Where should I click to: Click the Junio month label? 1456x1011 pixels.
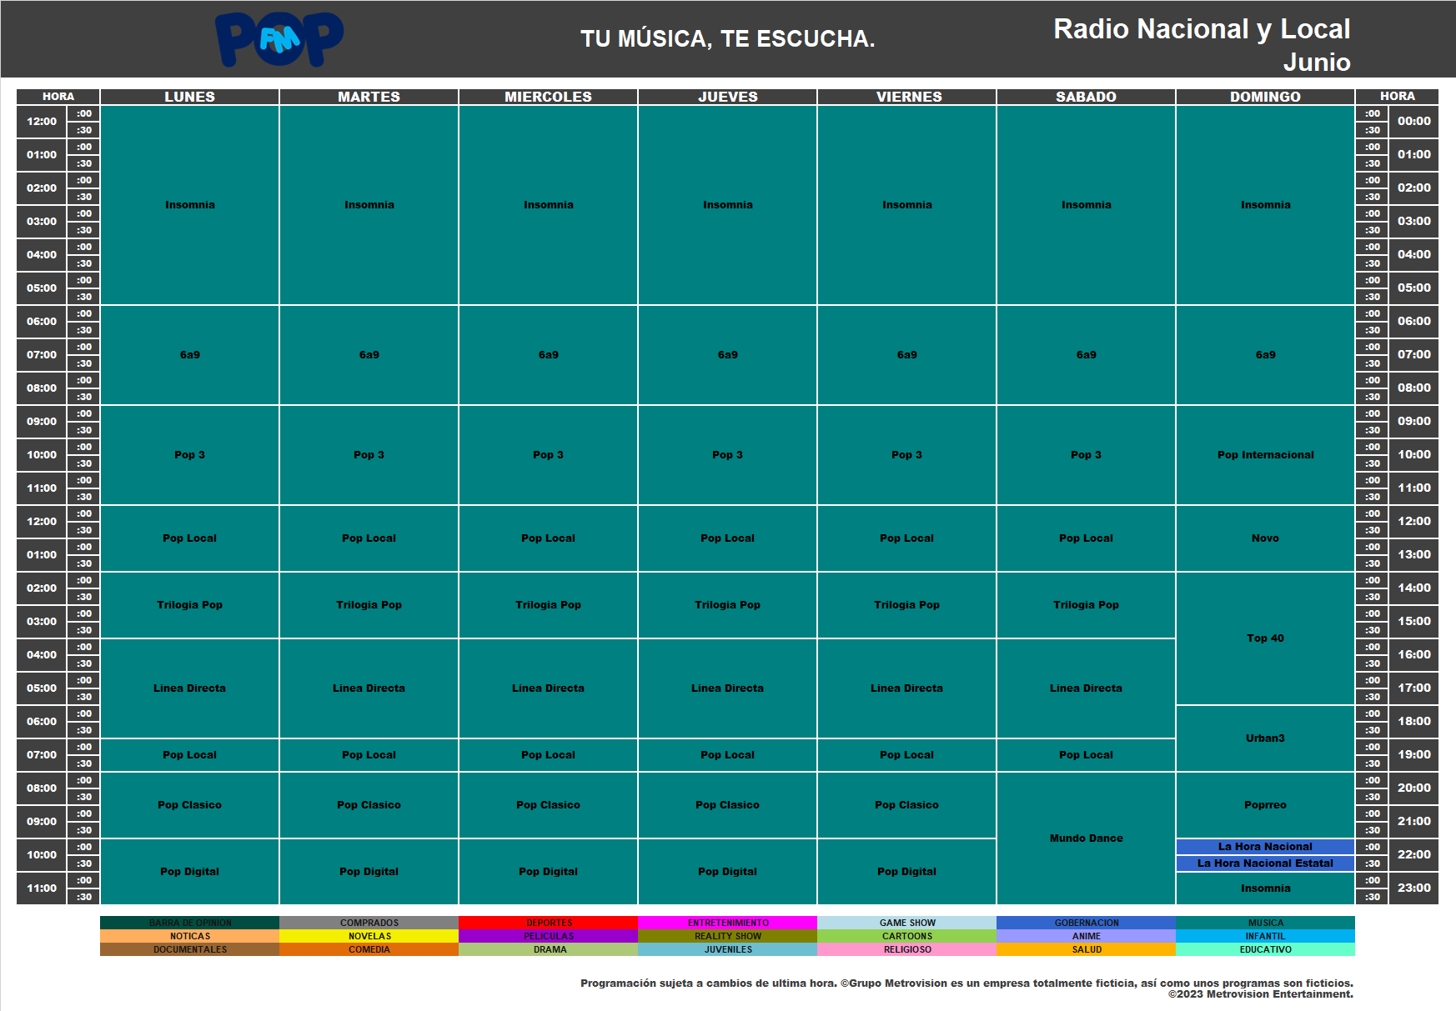(1317, 63)
